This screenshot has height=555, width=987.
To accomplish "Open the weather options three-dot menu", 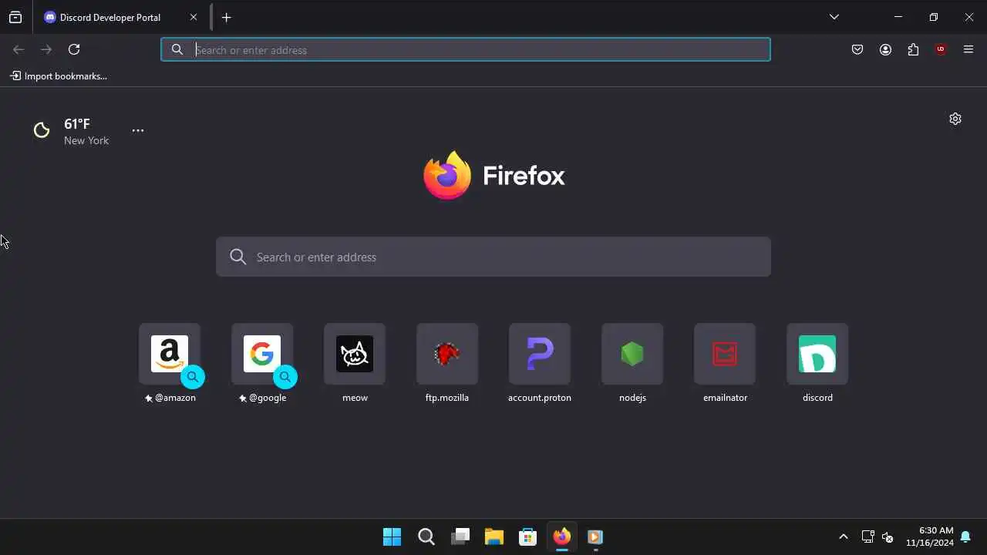I will [x=138, y=130].
